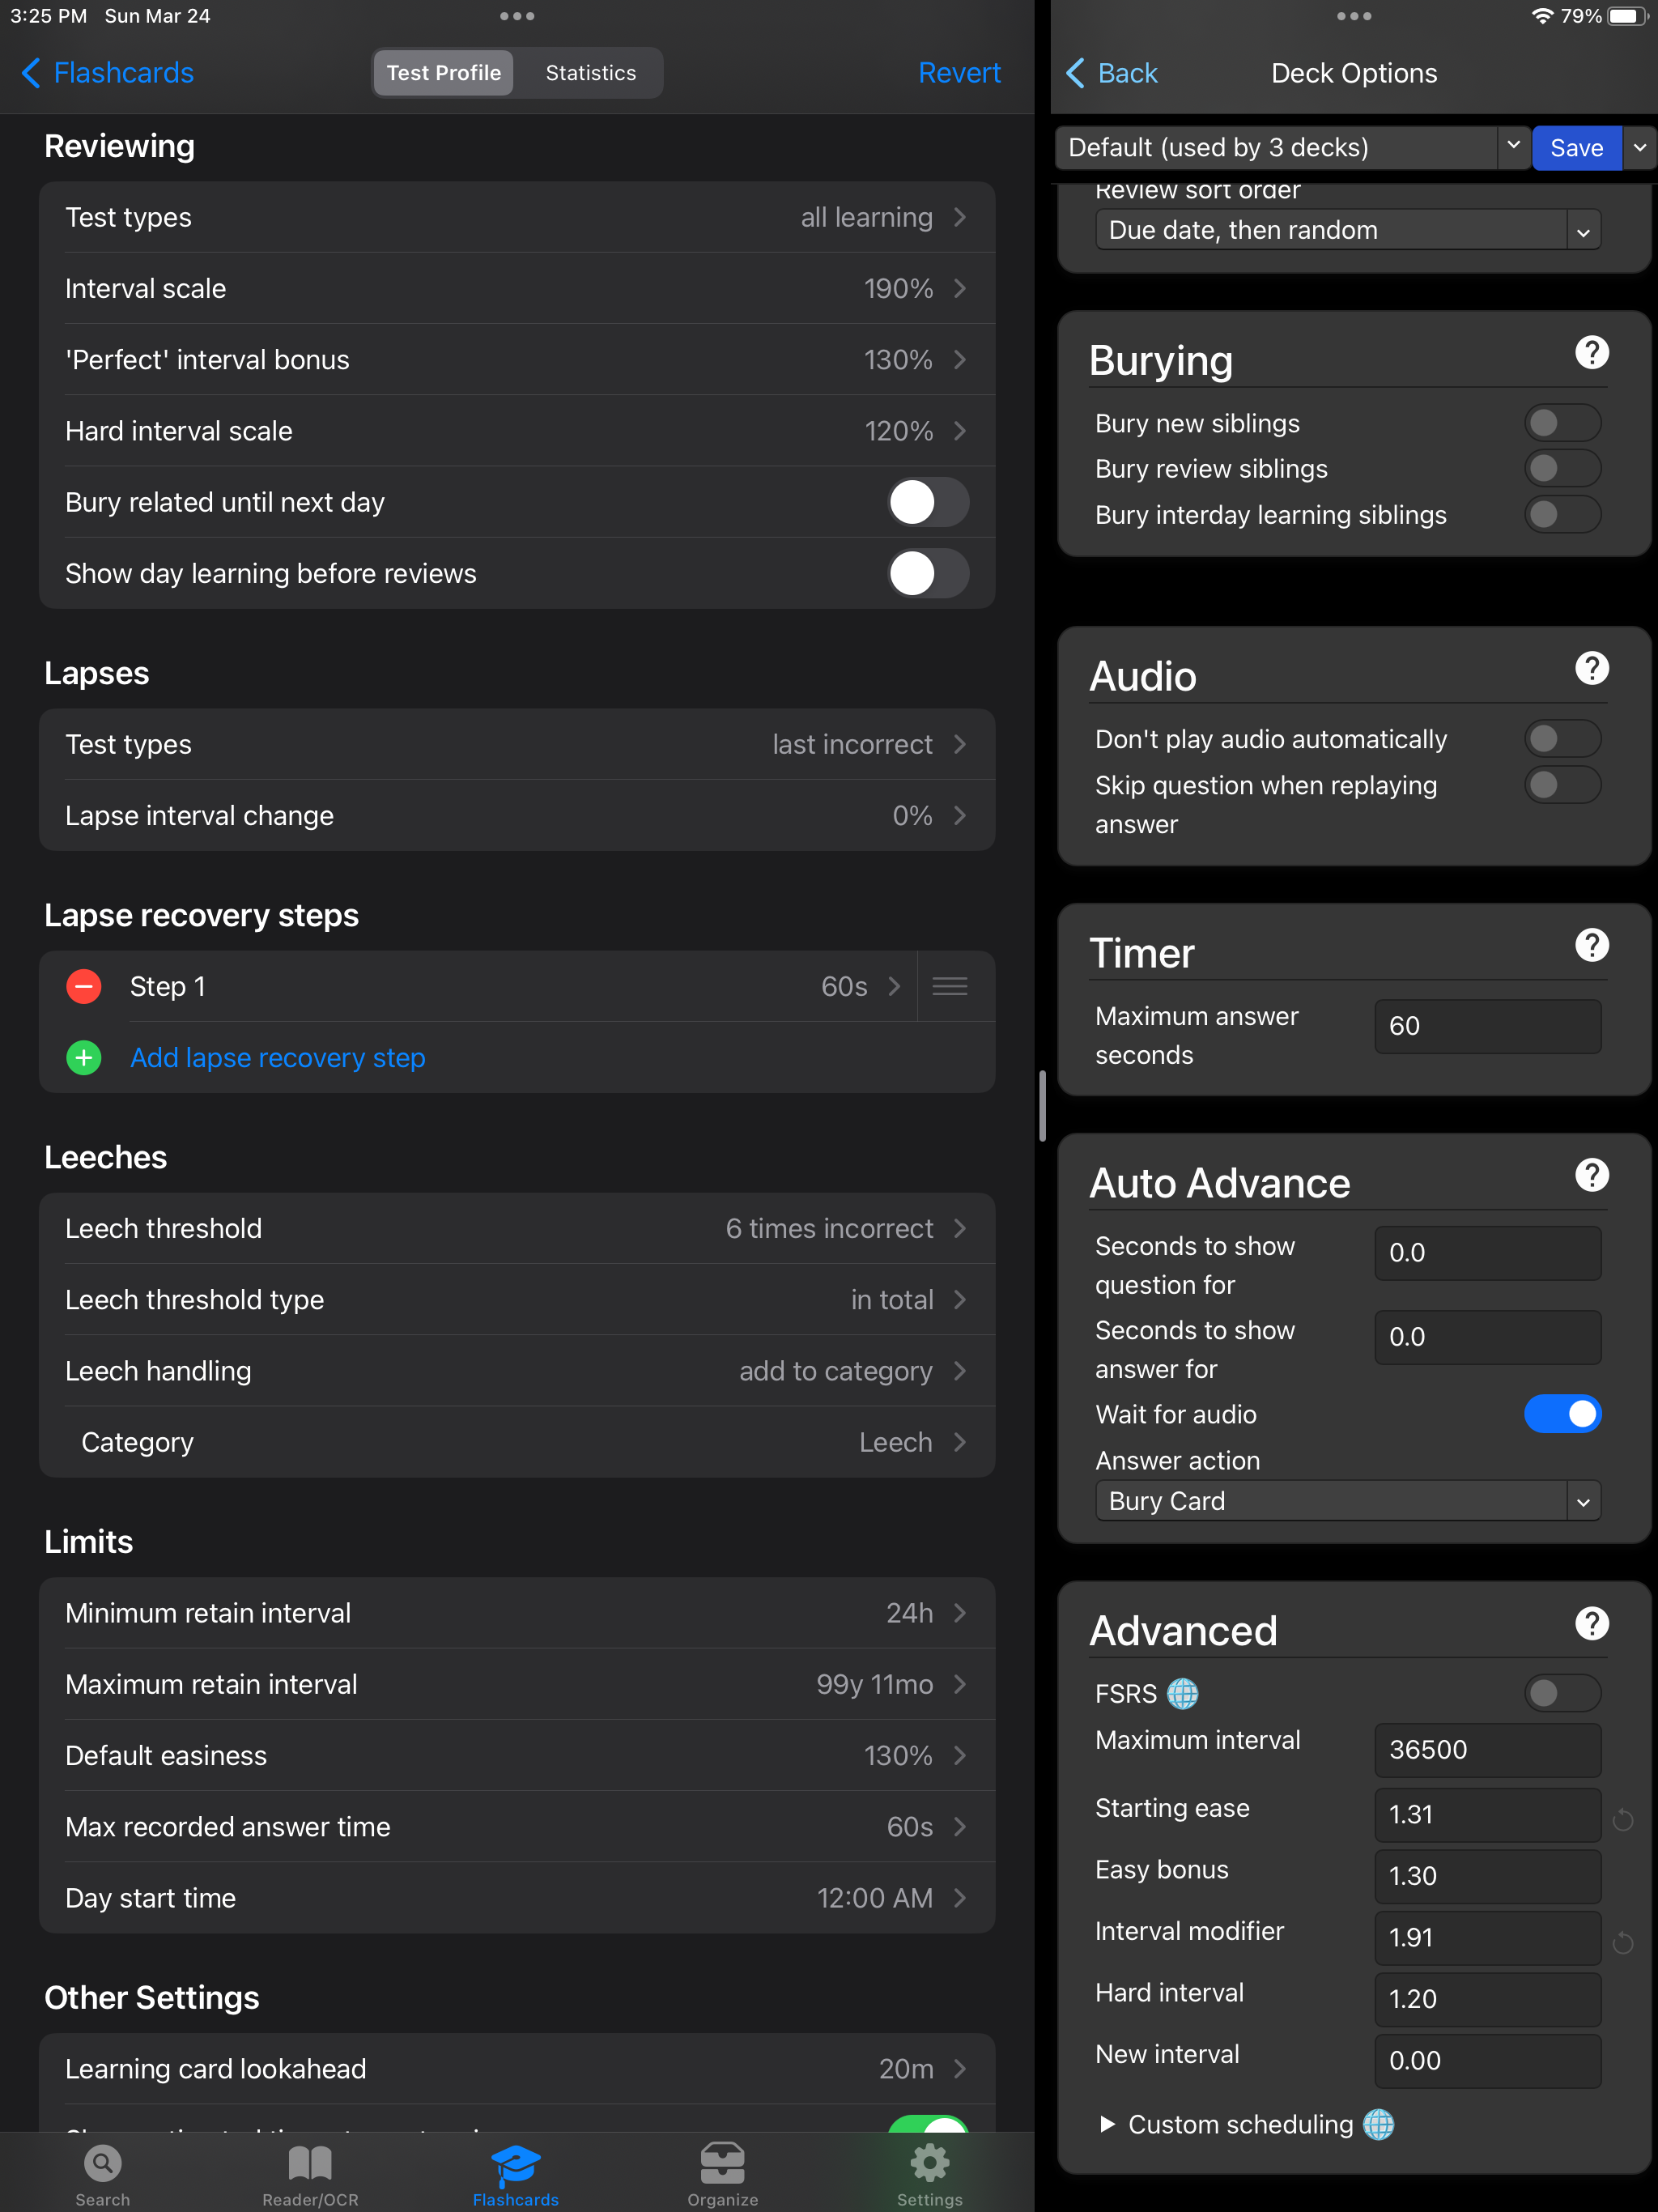Open Auto Advance help question mark
1658x2212 pixels.
coord(1592,1175)
